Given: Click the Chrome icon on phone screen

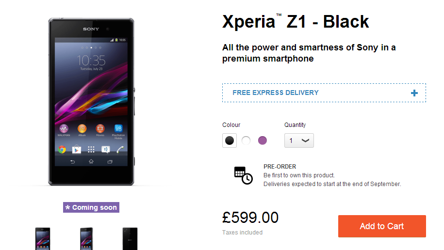Looking at the screenshot, I should 62,149.
